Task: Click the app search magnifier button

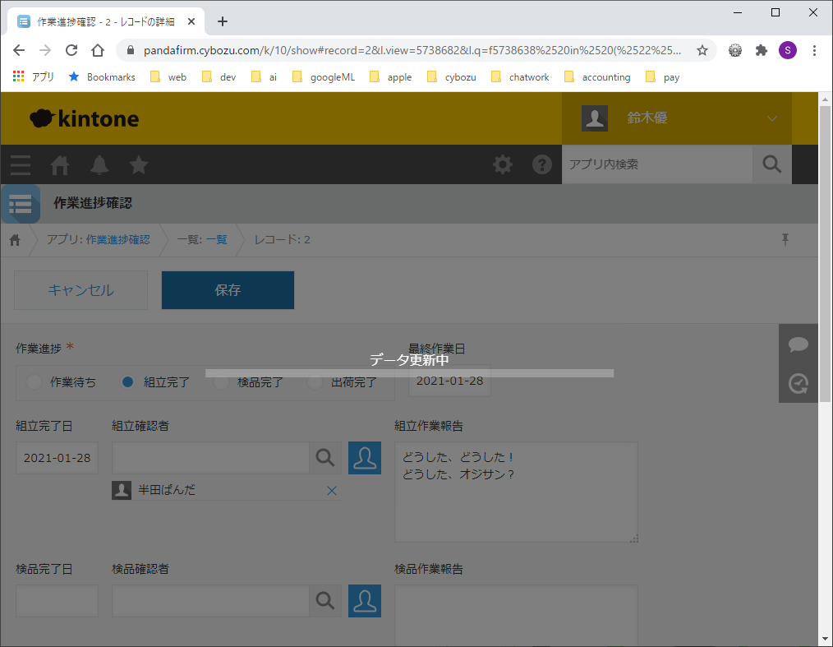Action: tap(771, 164)
